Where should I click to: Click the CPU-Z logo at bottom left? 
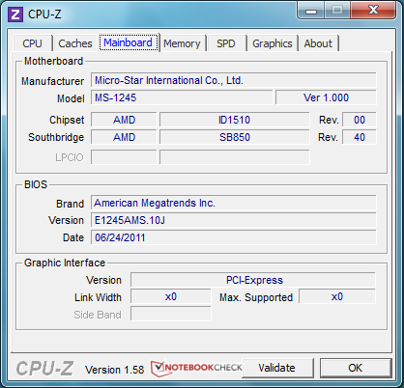coord(44,369)
